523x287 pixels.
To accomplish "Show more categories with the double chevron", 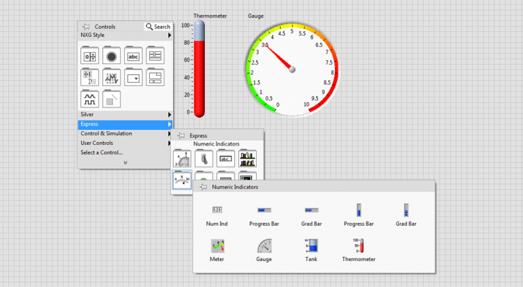I will 125,163.
